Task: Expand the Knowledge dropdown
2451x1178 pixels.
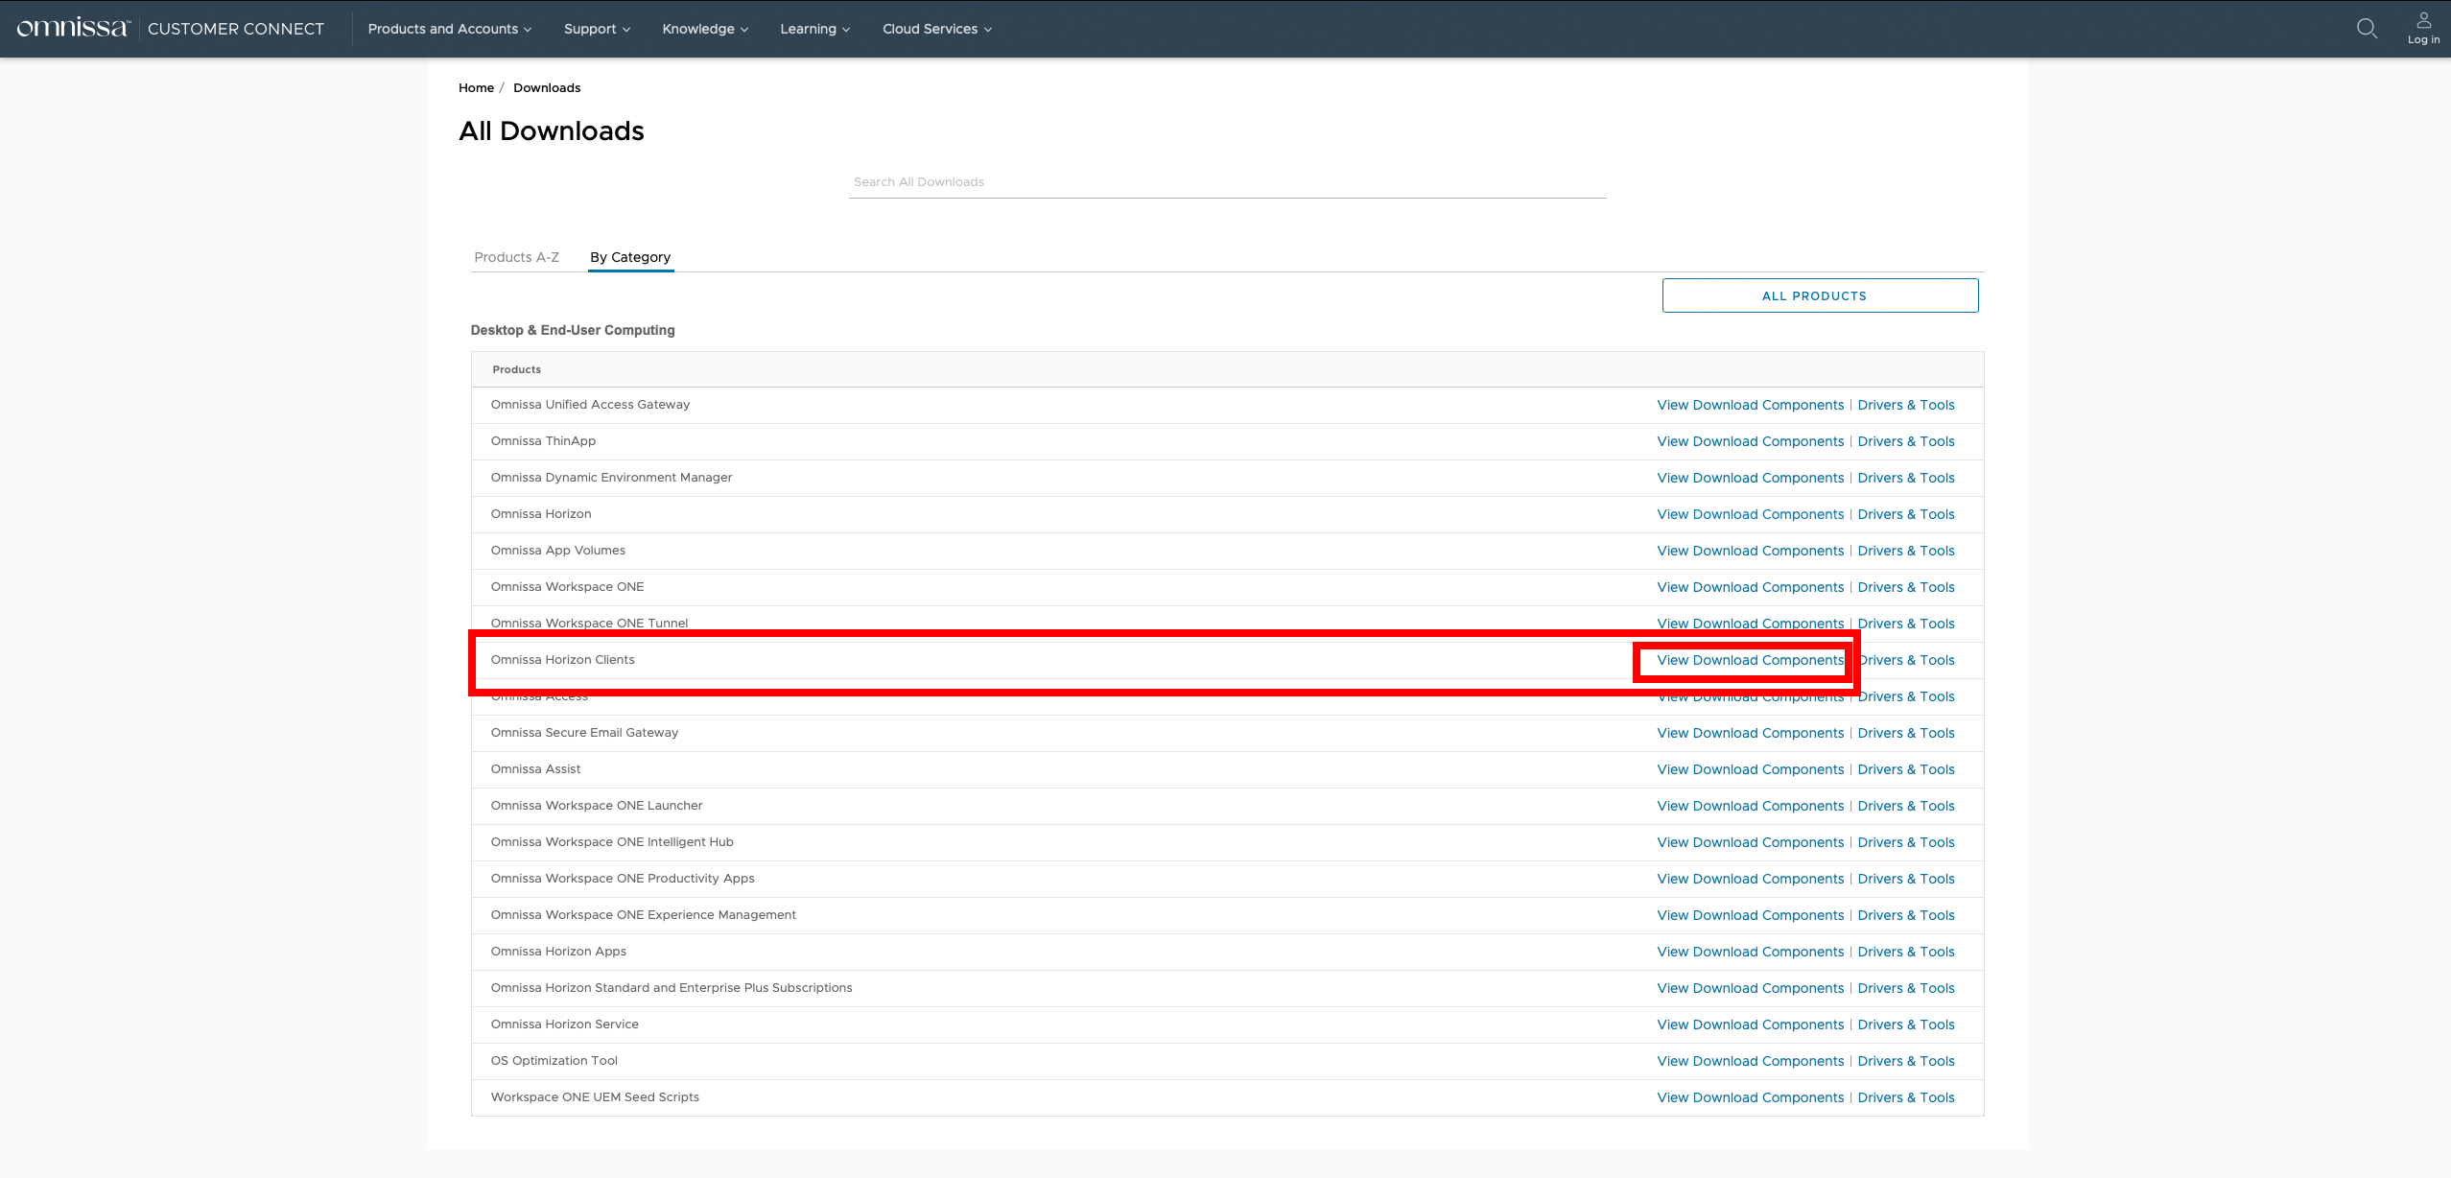Action: click(705, 29)
